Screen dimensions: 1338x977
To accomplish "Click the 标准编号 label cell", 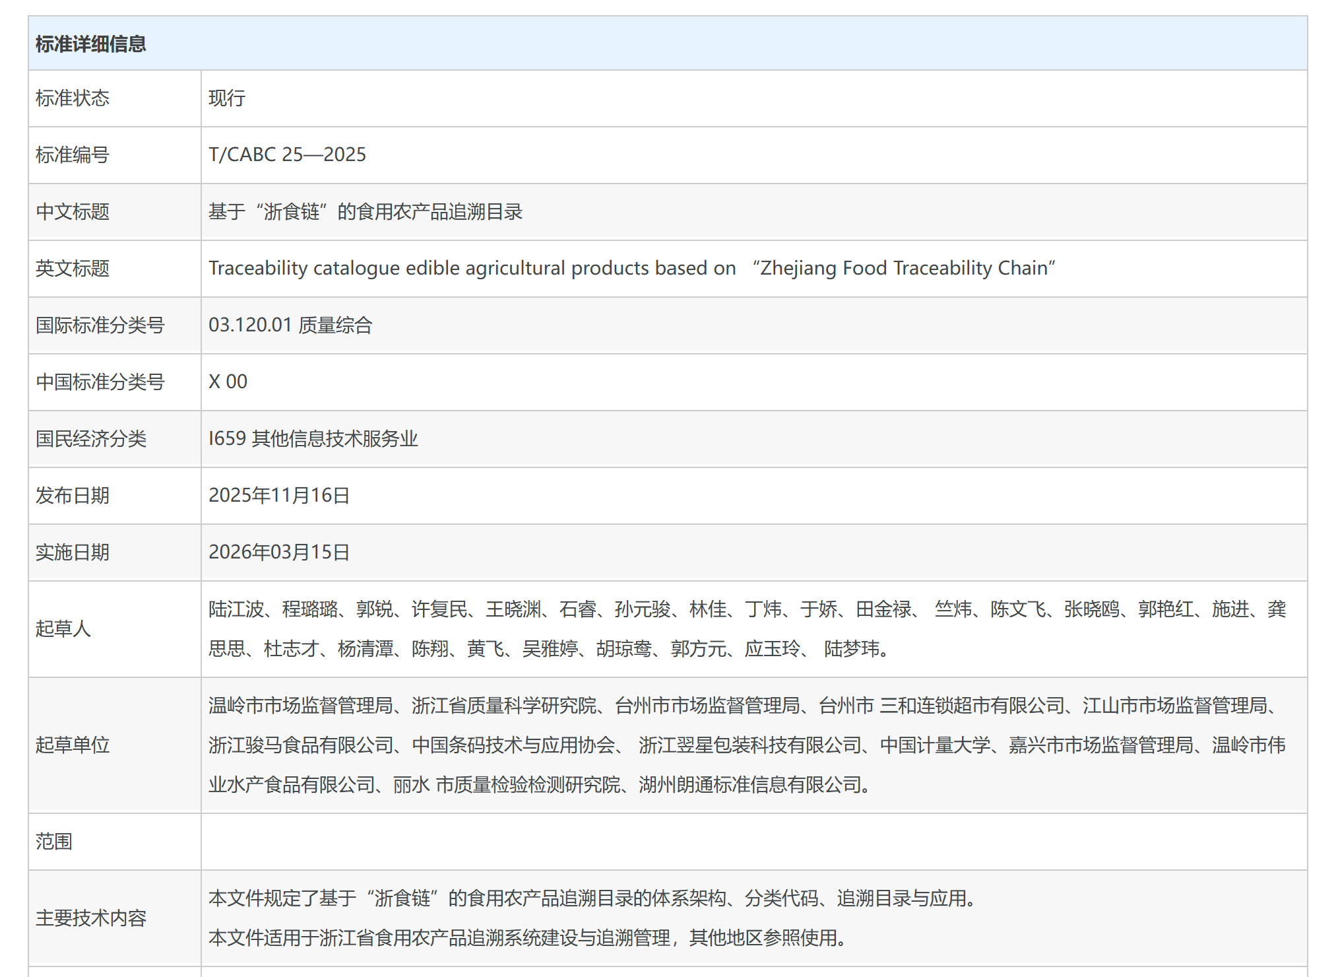I will click(73, 155).
